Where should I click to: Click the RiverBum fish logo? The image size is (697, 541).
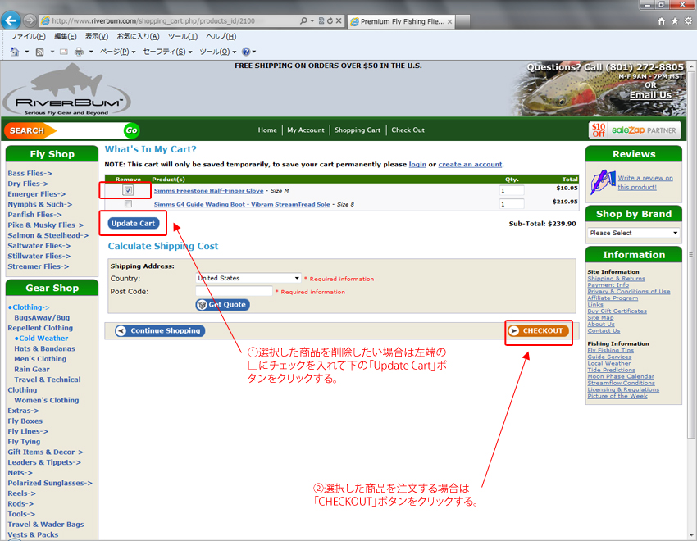(66, 89)
